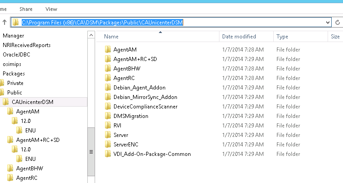Screen dimensions: 343x183
Task: Click AgentAM+RC+SD folder icon in file list
Action: click(x=108, y=59)
